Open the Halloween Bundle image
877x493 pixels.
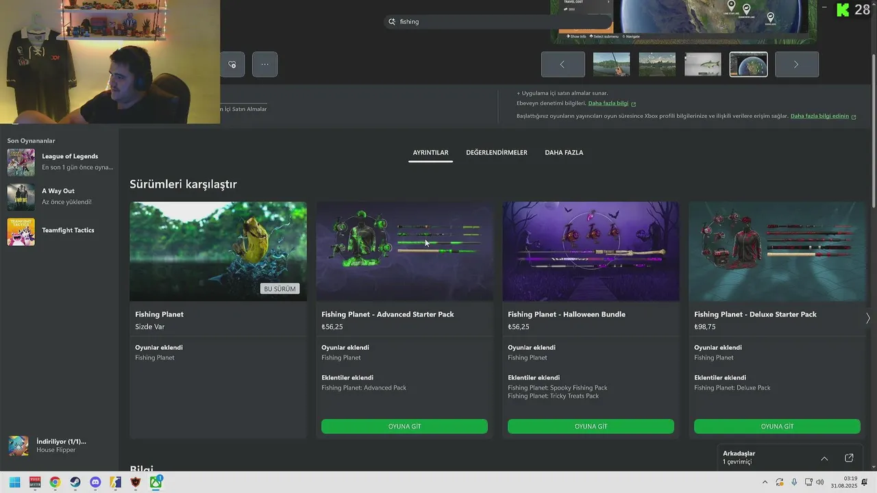pos(591,251)
